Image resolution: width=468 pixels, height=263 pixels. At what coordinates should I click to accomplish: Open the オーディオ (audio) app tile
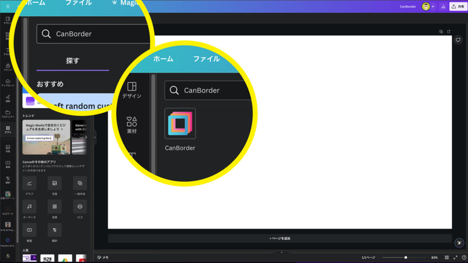(29, 206)
